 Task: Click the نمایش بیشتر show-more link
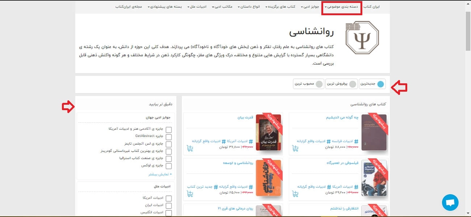(161, 174)
